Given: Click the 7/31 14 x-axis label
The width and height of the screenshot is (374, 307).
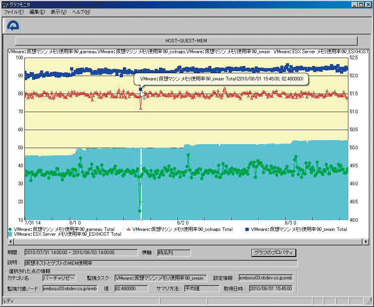Looking at the screenshot, I should pos(33,223).
